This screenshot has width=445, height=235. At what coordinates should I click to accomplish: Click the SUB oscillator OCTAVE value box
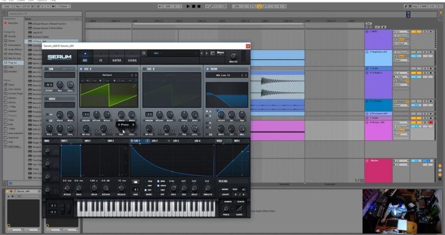click(49, 85)
